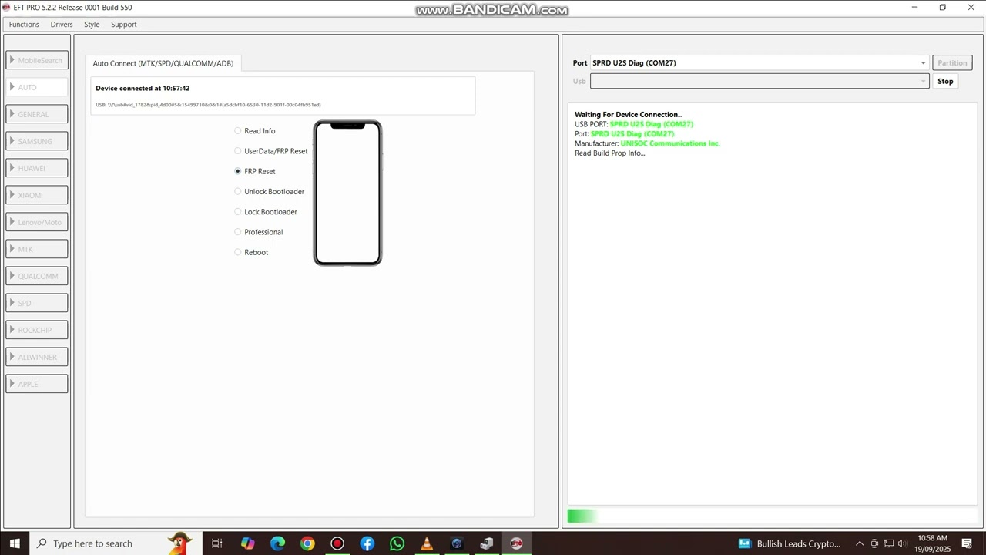Launch Copilot from the taskbar
The height and width of the screenshot is (555, 986).
click(247, 543)
